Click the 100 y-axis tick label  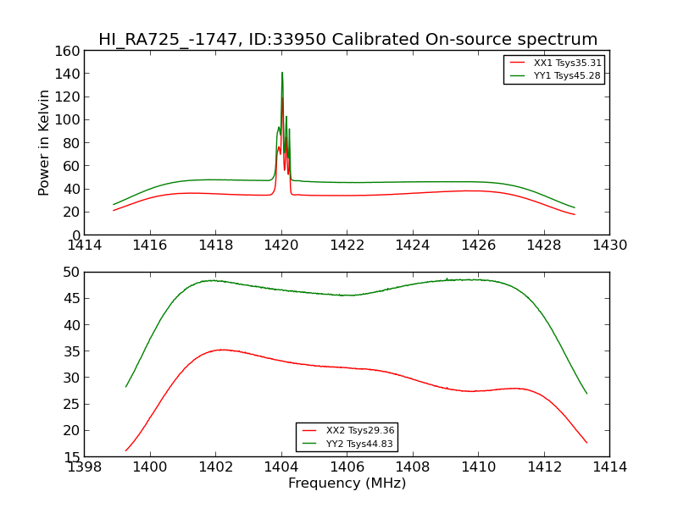point(68,119)
